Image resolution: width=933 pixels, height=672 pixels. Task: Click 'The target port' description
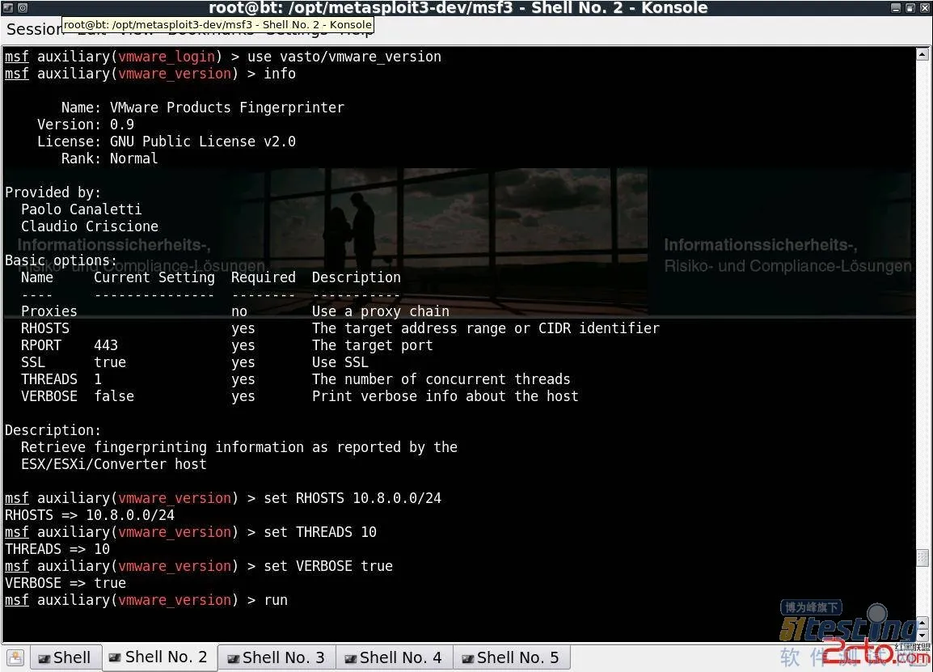(373, 345)
